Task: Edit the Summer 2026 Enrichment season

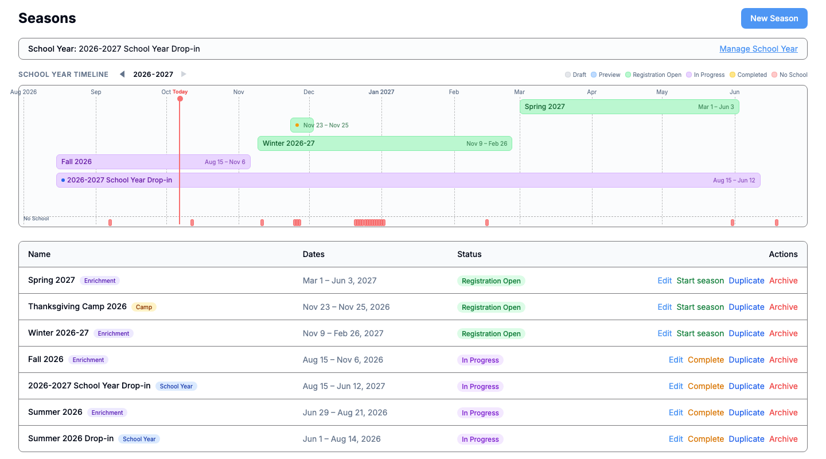Action: (x=676, y=413)
